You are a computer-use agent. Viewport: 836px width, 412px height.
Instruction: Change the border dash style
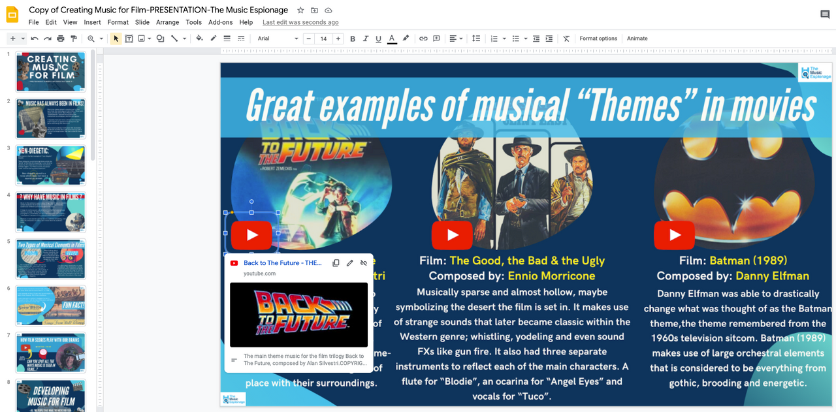(x=241, y=39)
